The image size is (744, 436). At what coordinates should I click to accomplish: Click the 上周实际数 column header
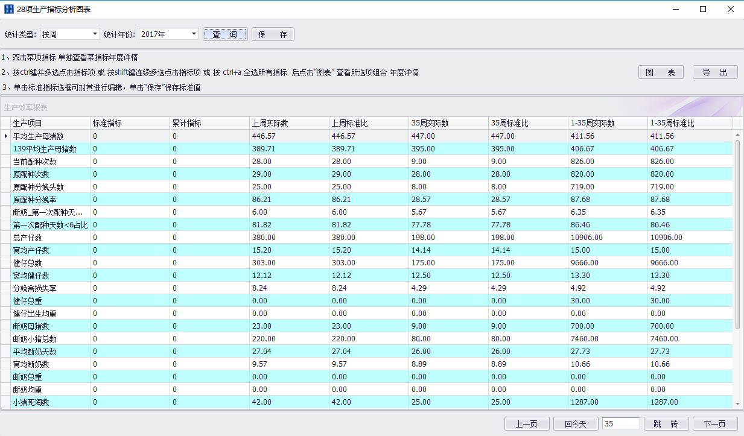pyautogui.click(x=289, y=123)
